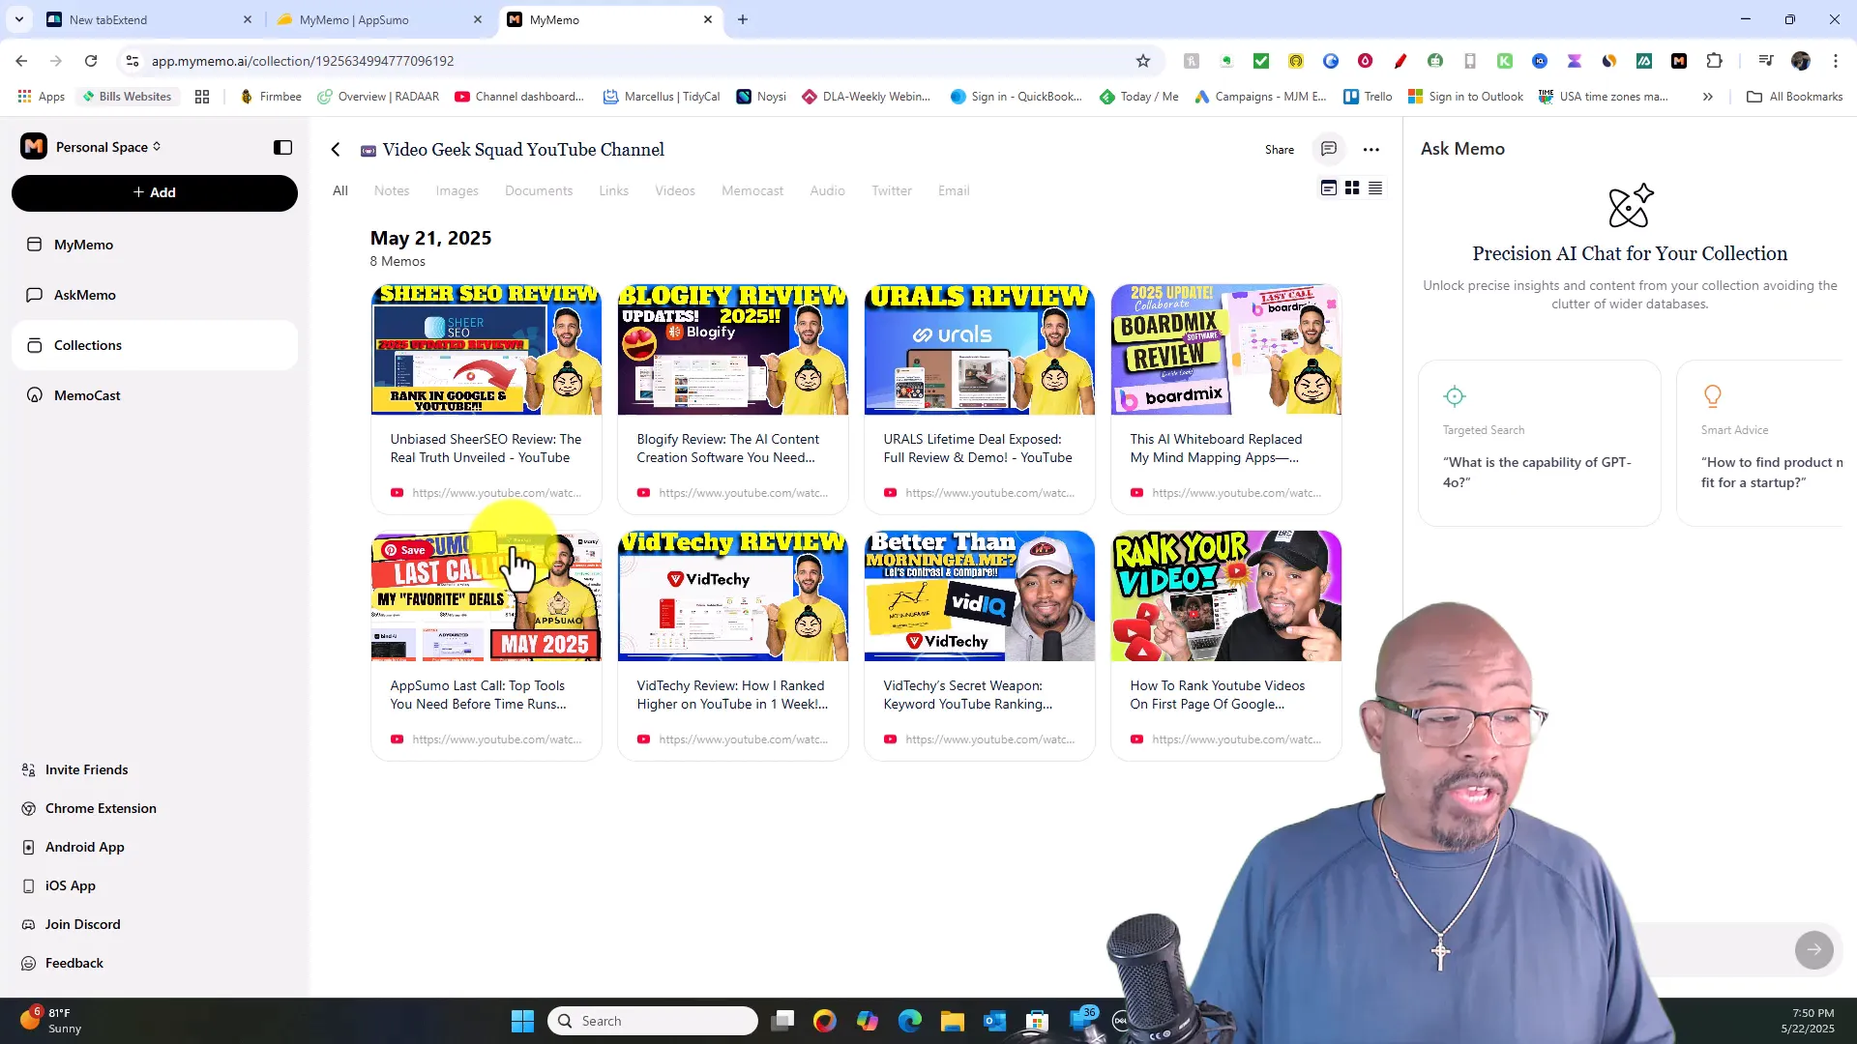The height and width of the screenshot is (1044, 1857).
Task: Open AskMemo in the sidebar
Action: click(x=155, y=295)
